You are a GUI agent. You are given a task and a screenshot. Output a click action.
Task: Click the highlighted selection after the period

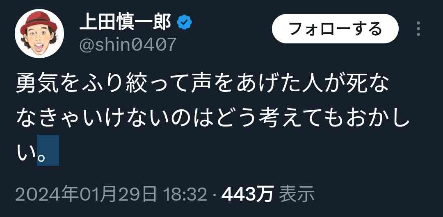pos(48,150)
